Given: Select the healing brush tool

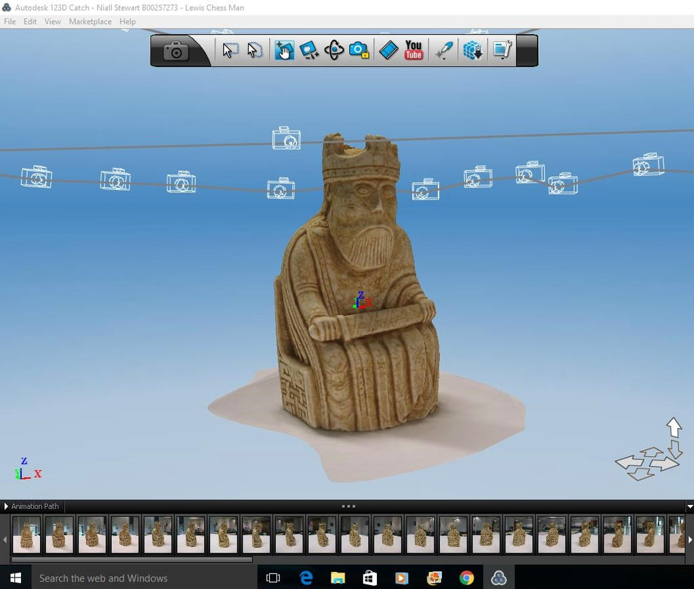Looking at the screenshot, I should 443,49.
